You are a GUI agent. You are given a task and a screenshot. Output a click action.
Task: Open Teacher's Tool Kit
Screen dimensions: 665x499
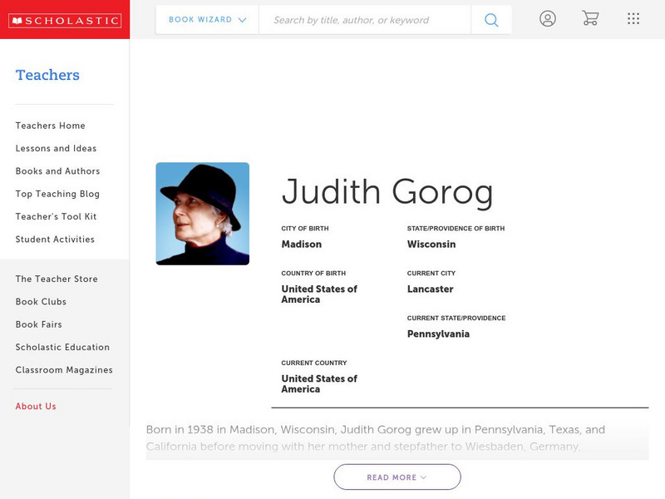pyautogui.click(x=56, y=217)
